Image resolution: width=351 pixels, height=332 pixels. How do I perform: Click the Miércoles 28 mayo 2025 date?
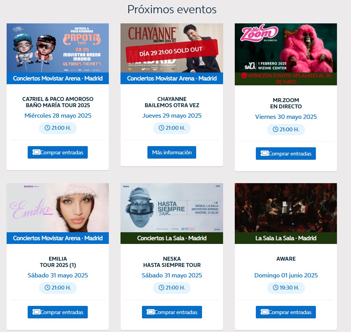point(58,116)
